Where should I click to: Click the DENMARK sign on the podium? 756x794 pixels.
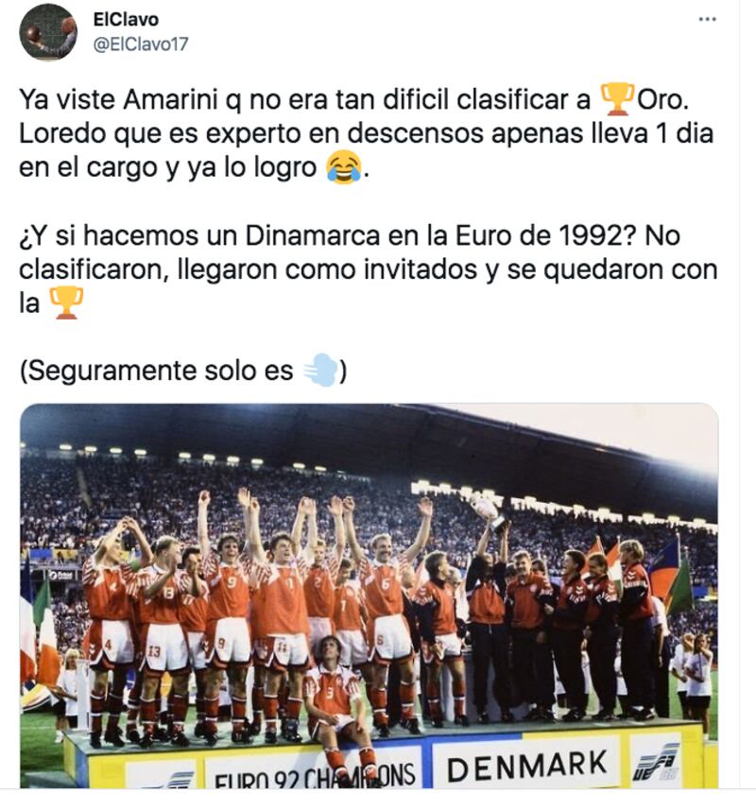click(x=526, y=767)
